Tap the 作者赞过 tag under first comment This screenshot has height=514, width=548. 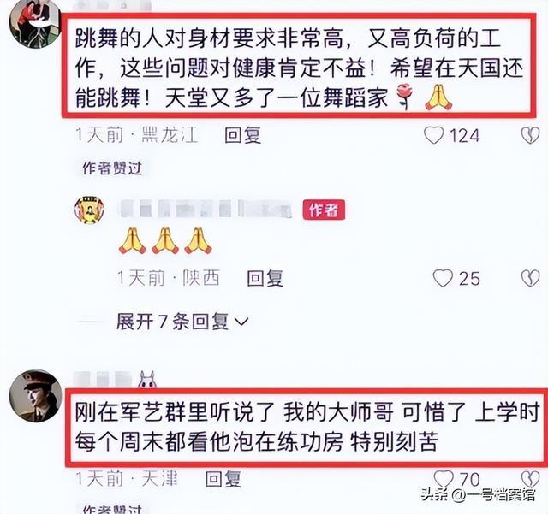click(112, 168)
